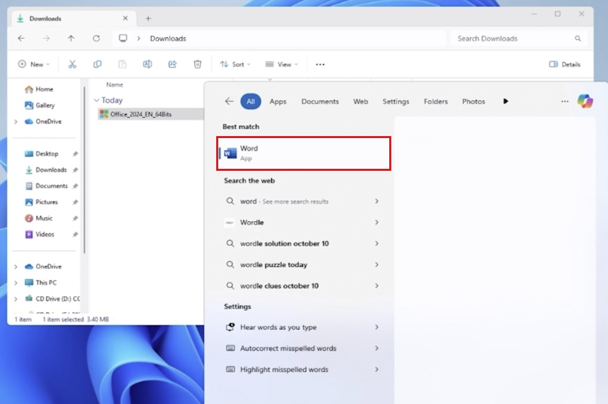This screenshot has width=608, height=404.
Task: Open the three-dot options in search panel
Action: pyautogui.click(x=564, y=101)
